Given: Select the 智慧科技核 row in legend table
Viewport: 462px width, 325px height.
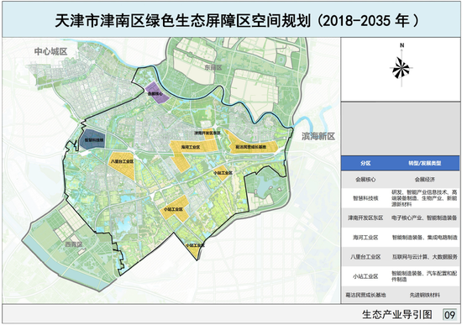Looking at the screenshot, I should [x=401, y=198].
